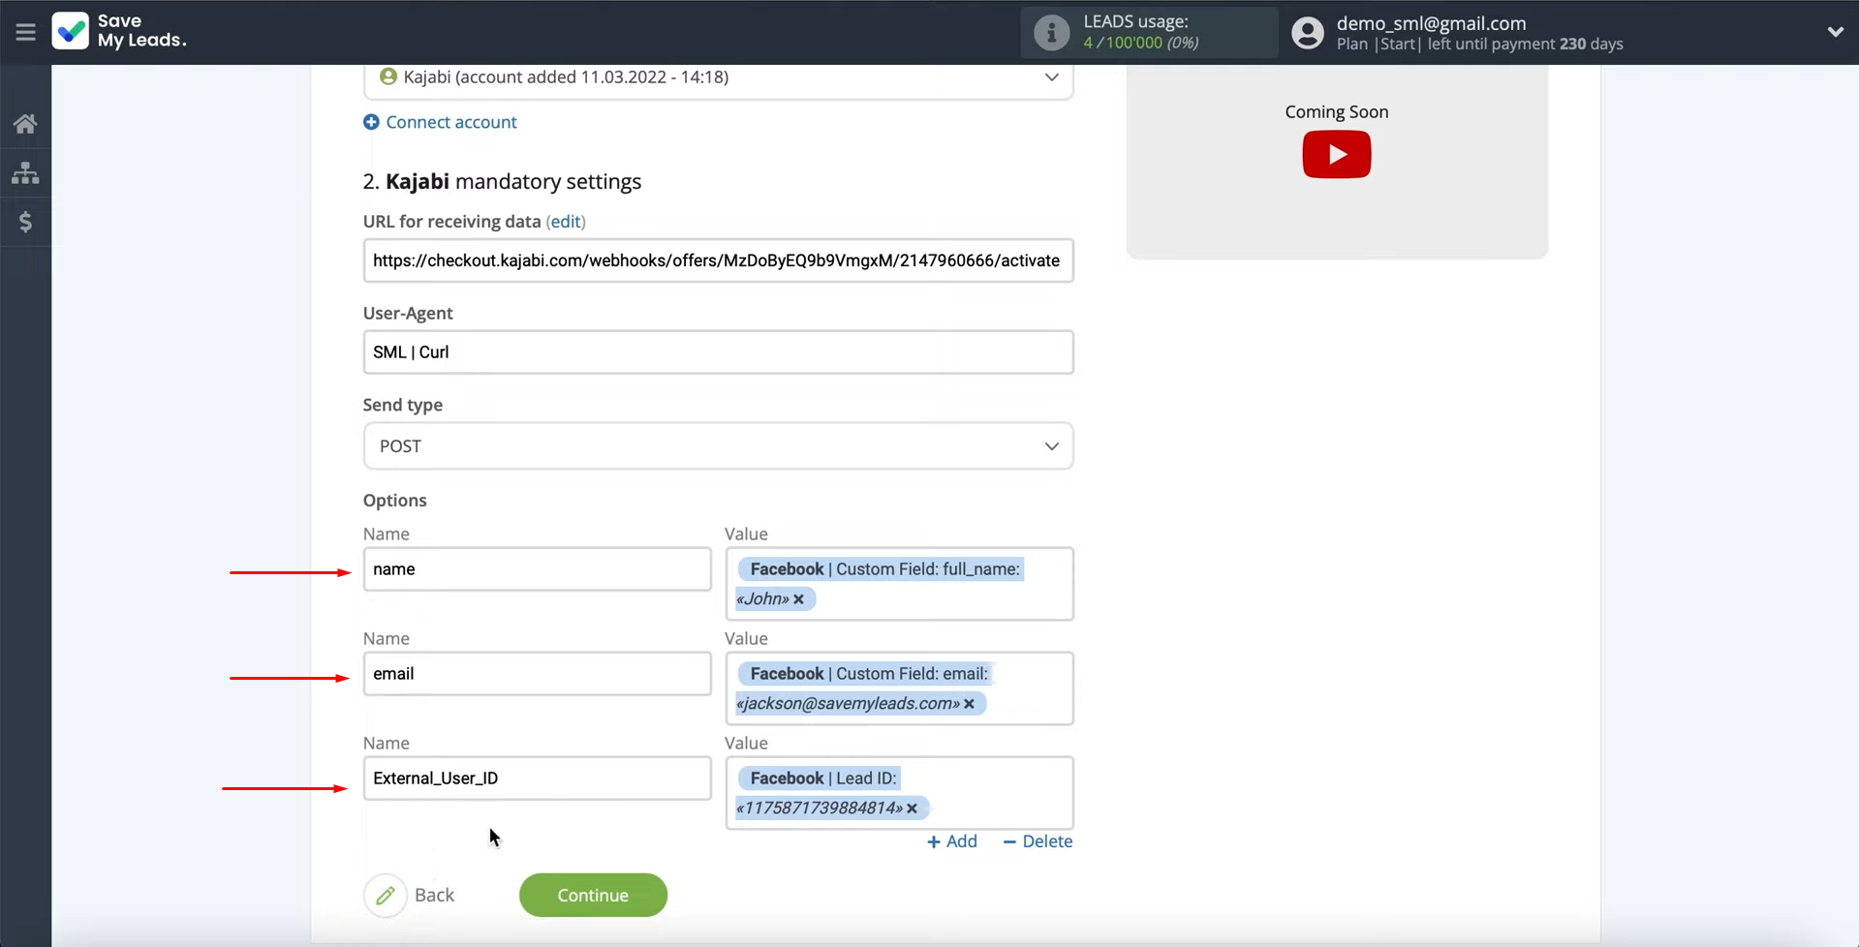Open the Kajabi account dropdown

click(718, 77)
